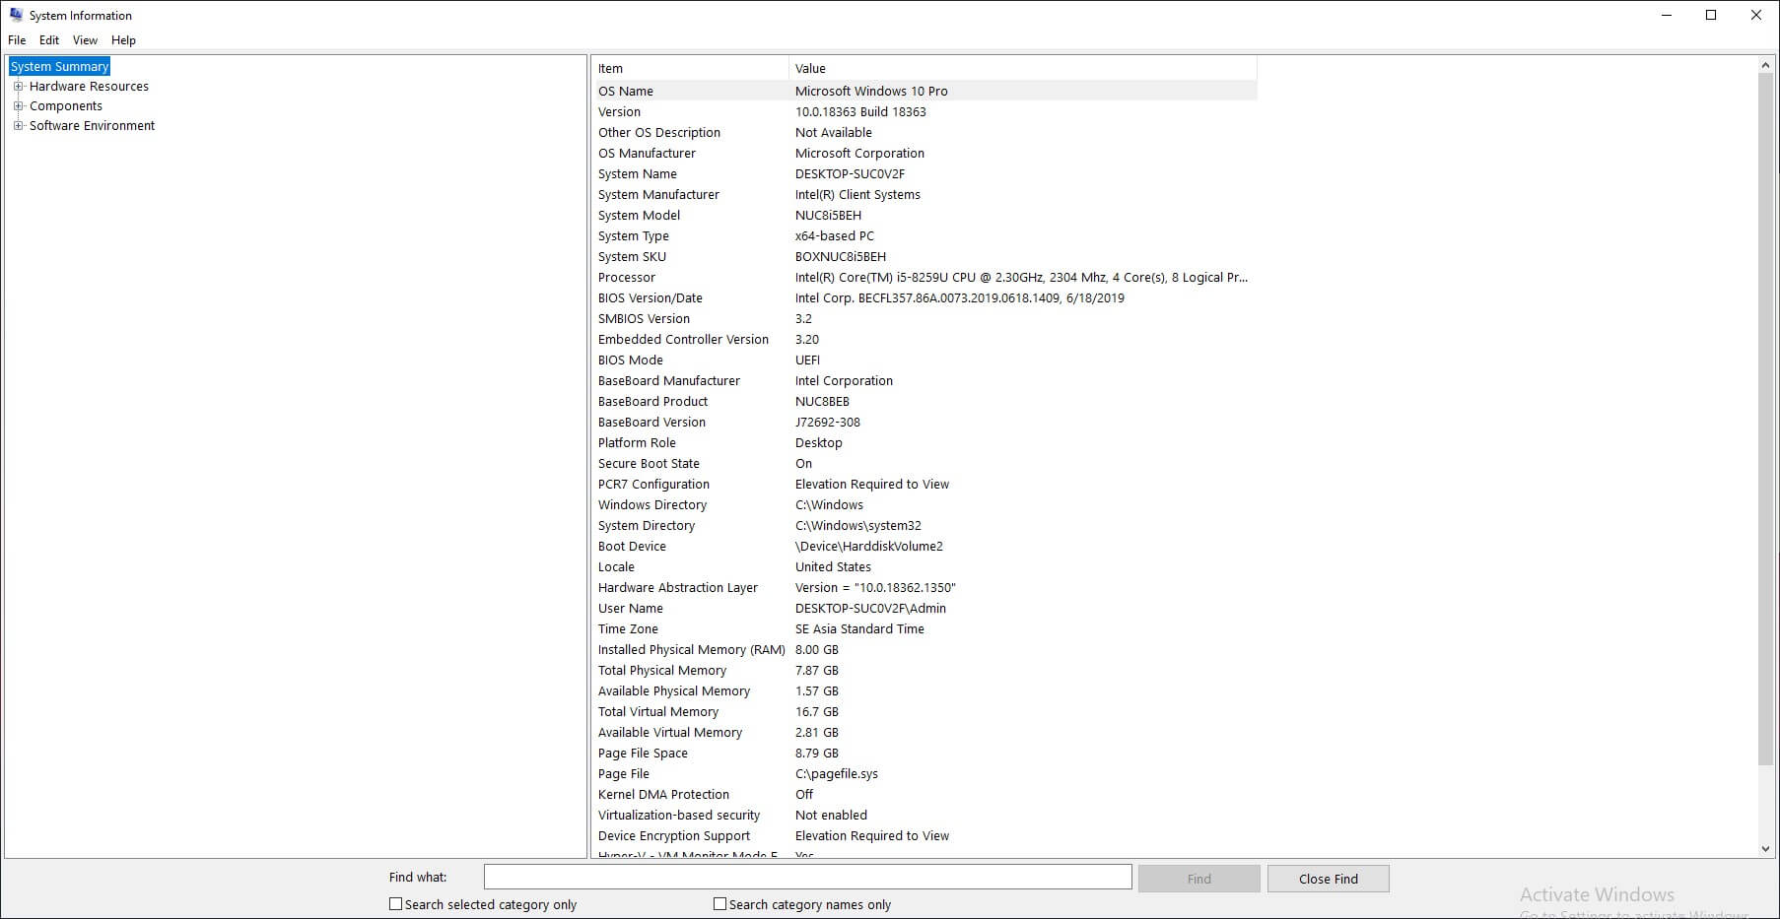
Task: Select the BIOS Mode row
Action: click(924, 360)
